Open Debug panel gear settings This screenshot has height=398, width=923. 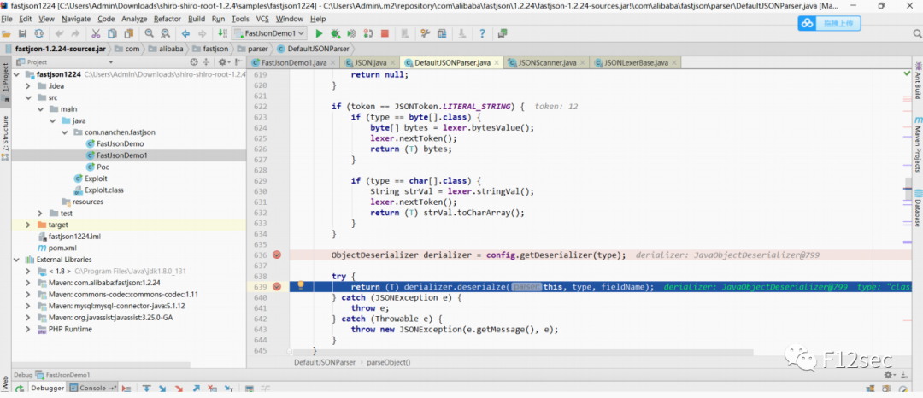point(890,374)
